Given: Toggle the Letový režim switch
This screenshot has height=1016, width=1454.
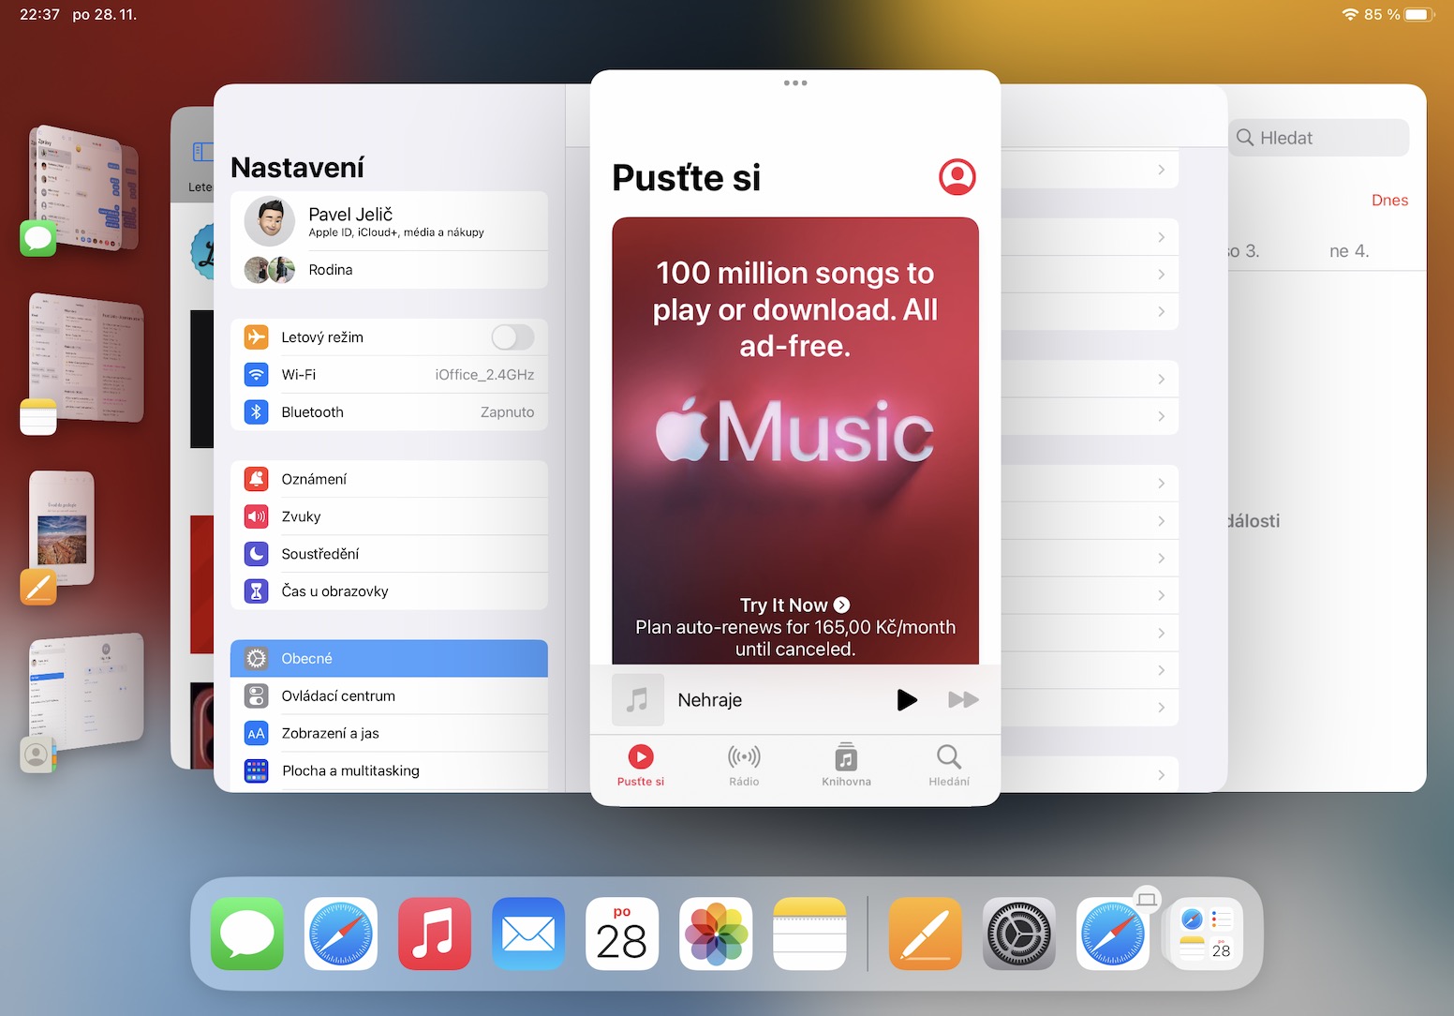Looking at the screenshot, I should click(512, 337).
